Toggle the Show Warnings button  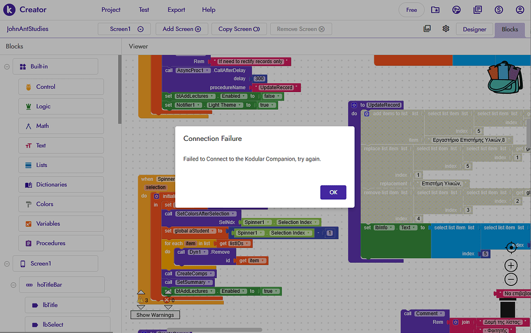(155, 315)
